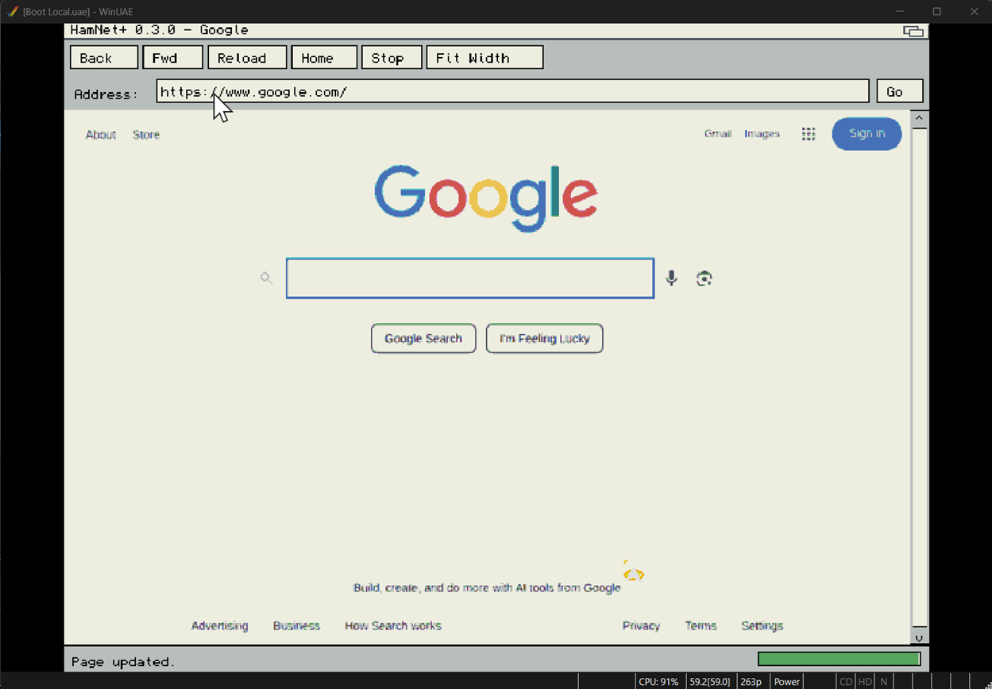Open the Google apps grid icon
The height and width of the screenshot is (689, 992).
click(x=809, y=134)
